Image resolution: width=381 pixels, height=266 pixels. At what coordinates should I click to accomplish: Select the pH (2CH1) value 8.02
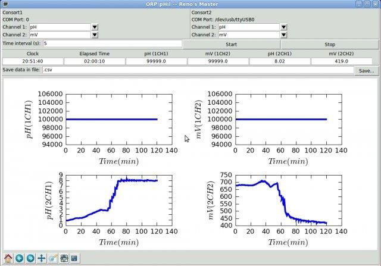[x=280, y=61]
